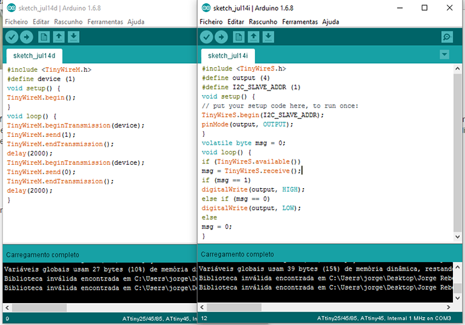Screen dimensions: 465x325
Task: Click 'msg = TinyWireS.receive();' code line
Action: coord(251,171)
